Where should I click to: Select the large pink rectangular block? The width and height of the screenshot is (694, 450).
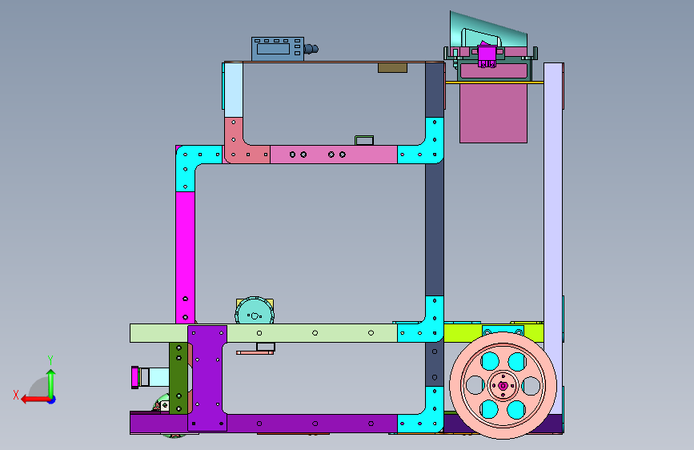tap(494, 114)
